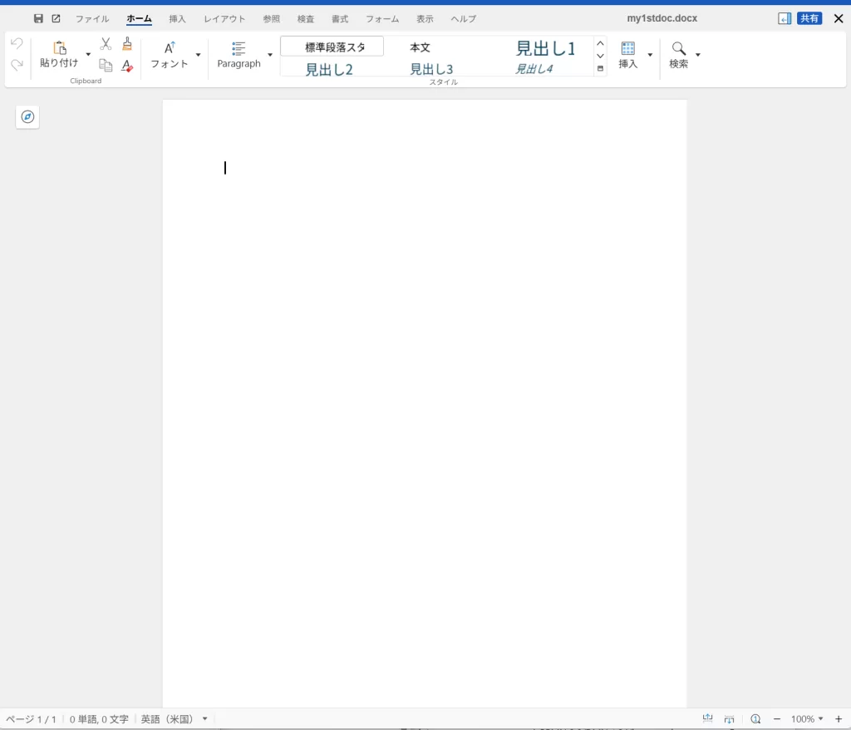This screenshot has height=730, width=851.
Task: Click the word count info icon
Action: [x=755, y=718]
